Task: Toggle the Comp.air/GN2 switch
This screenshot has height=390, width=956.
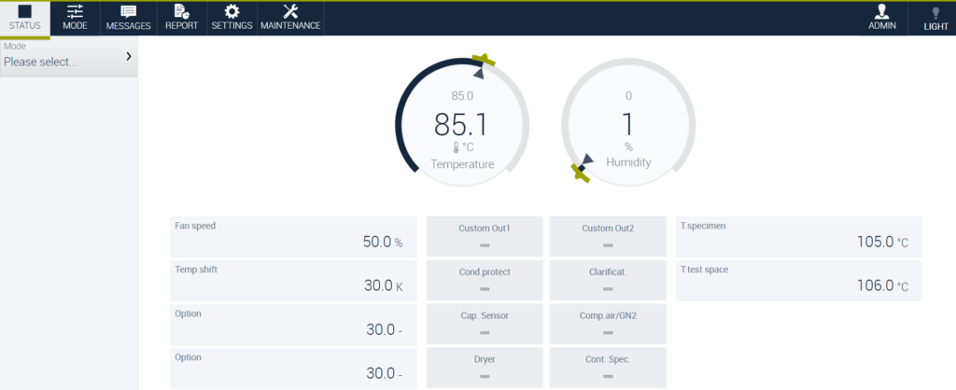Action: click(x=608, y=324)
